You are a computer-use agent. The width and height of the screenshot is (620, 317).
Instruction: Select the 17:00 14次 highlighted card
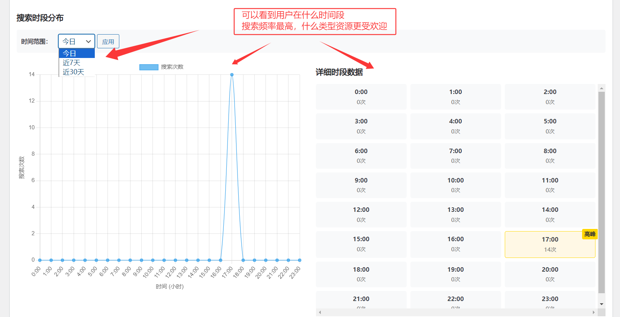coord(550,245)
